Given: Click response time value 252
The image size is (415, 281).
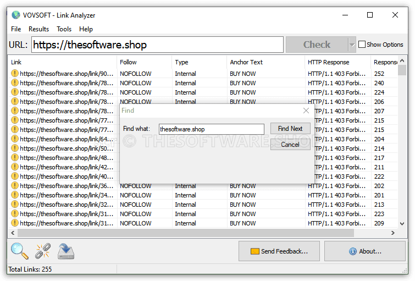Looking at the screenshot, I should pyautogui.click(x=379, y=74).
